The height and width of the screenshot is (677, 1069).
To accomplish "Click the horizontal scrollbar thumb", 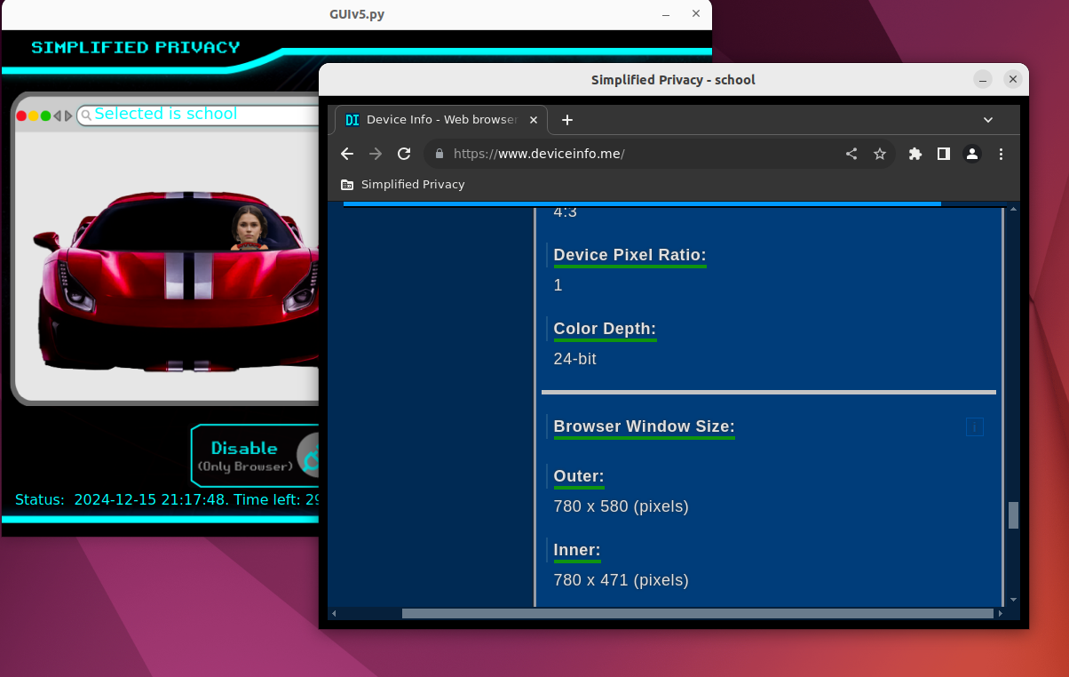I will pos(697,613).
